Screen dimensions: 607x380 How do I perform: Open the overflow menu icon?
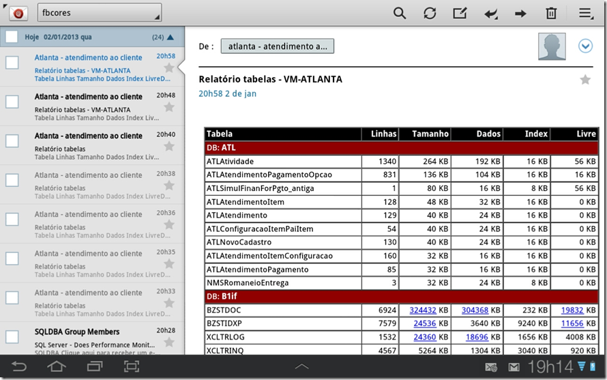click(586, 14)
